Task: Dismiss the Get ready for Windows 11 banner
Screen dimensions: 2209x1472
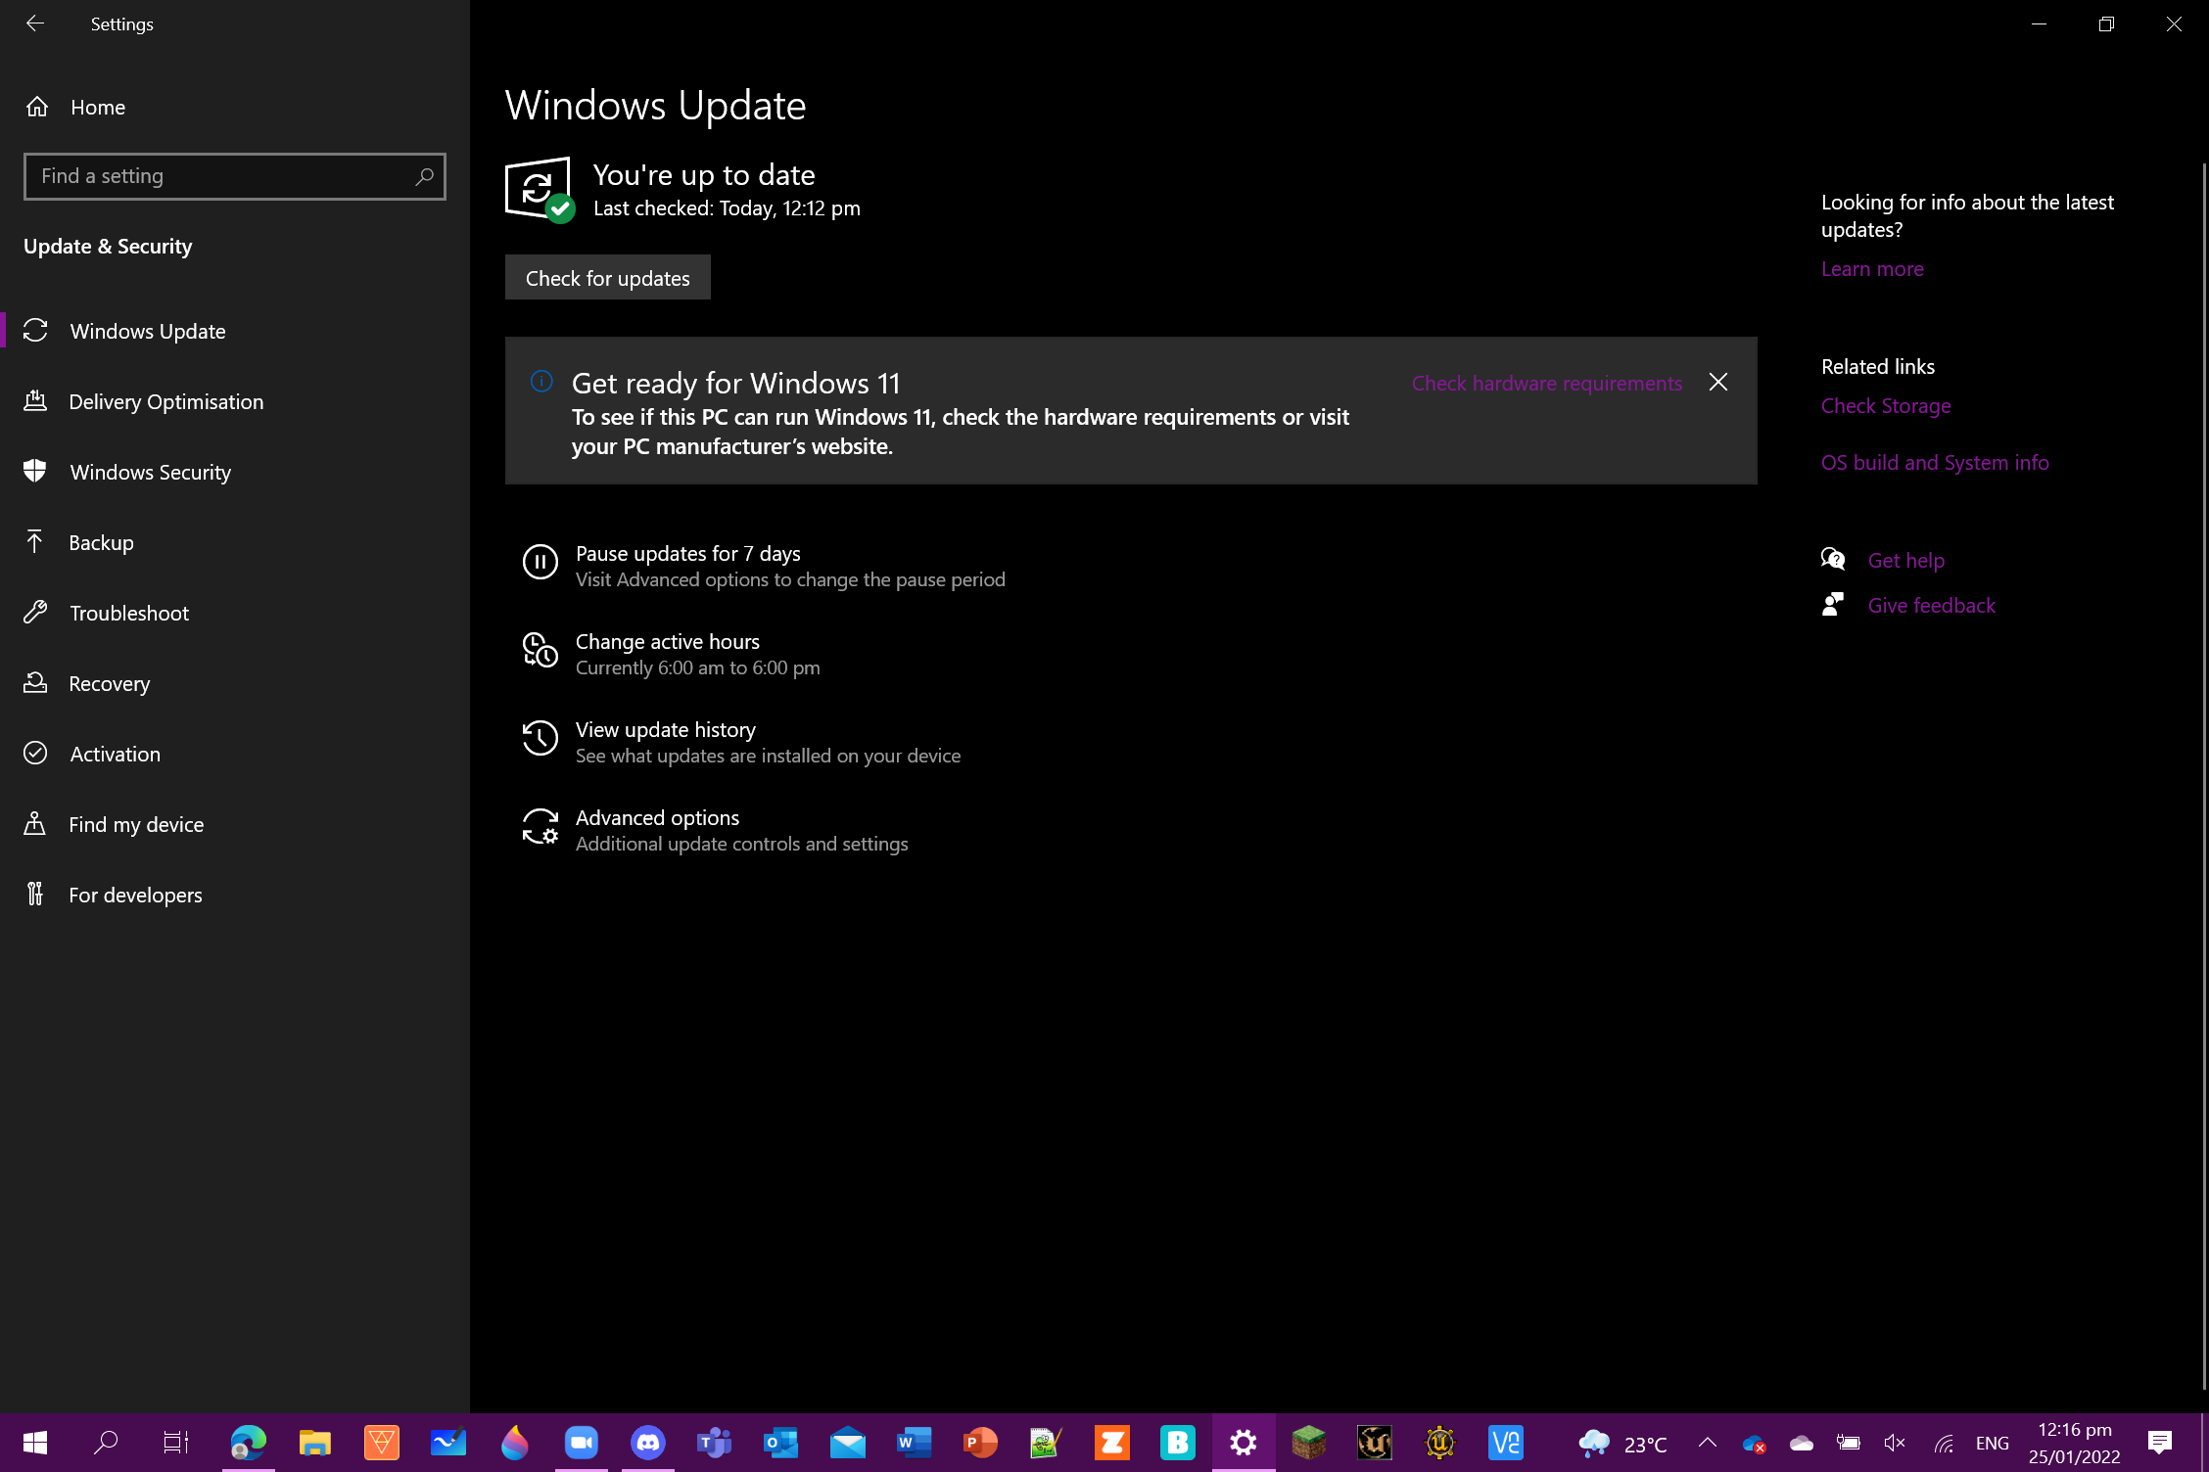Action: pos(1718,383)
